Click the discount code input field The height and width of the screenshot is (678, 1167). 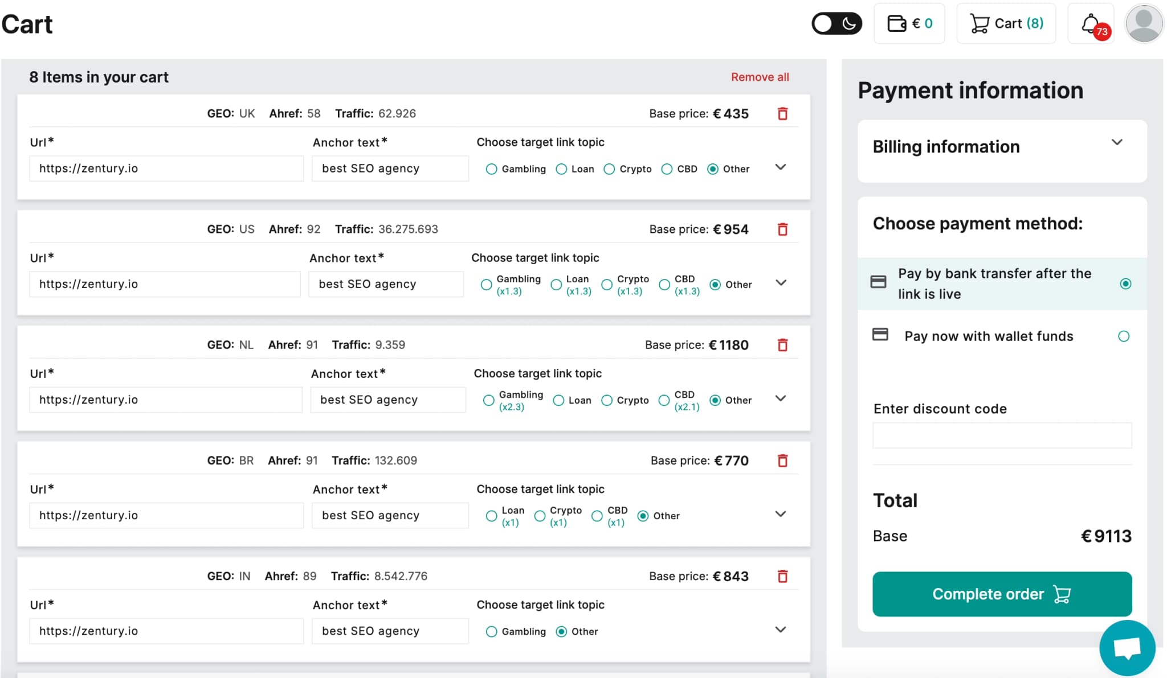[1002, 435]
